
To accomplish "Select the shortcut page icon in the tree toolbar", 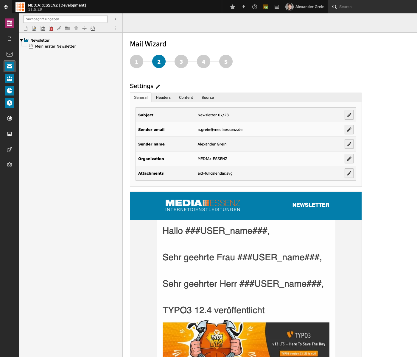I will [x=43, y=28].
